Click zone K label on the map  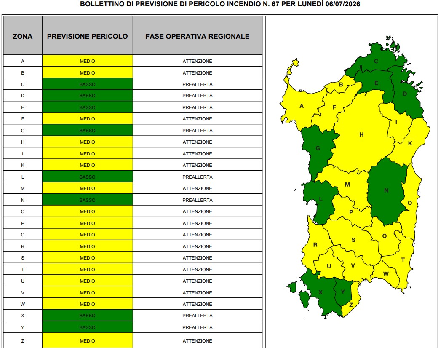410,143
